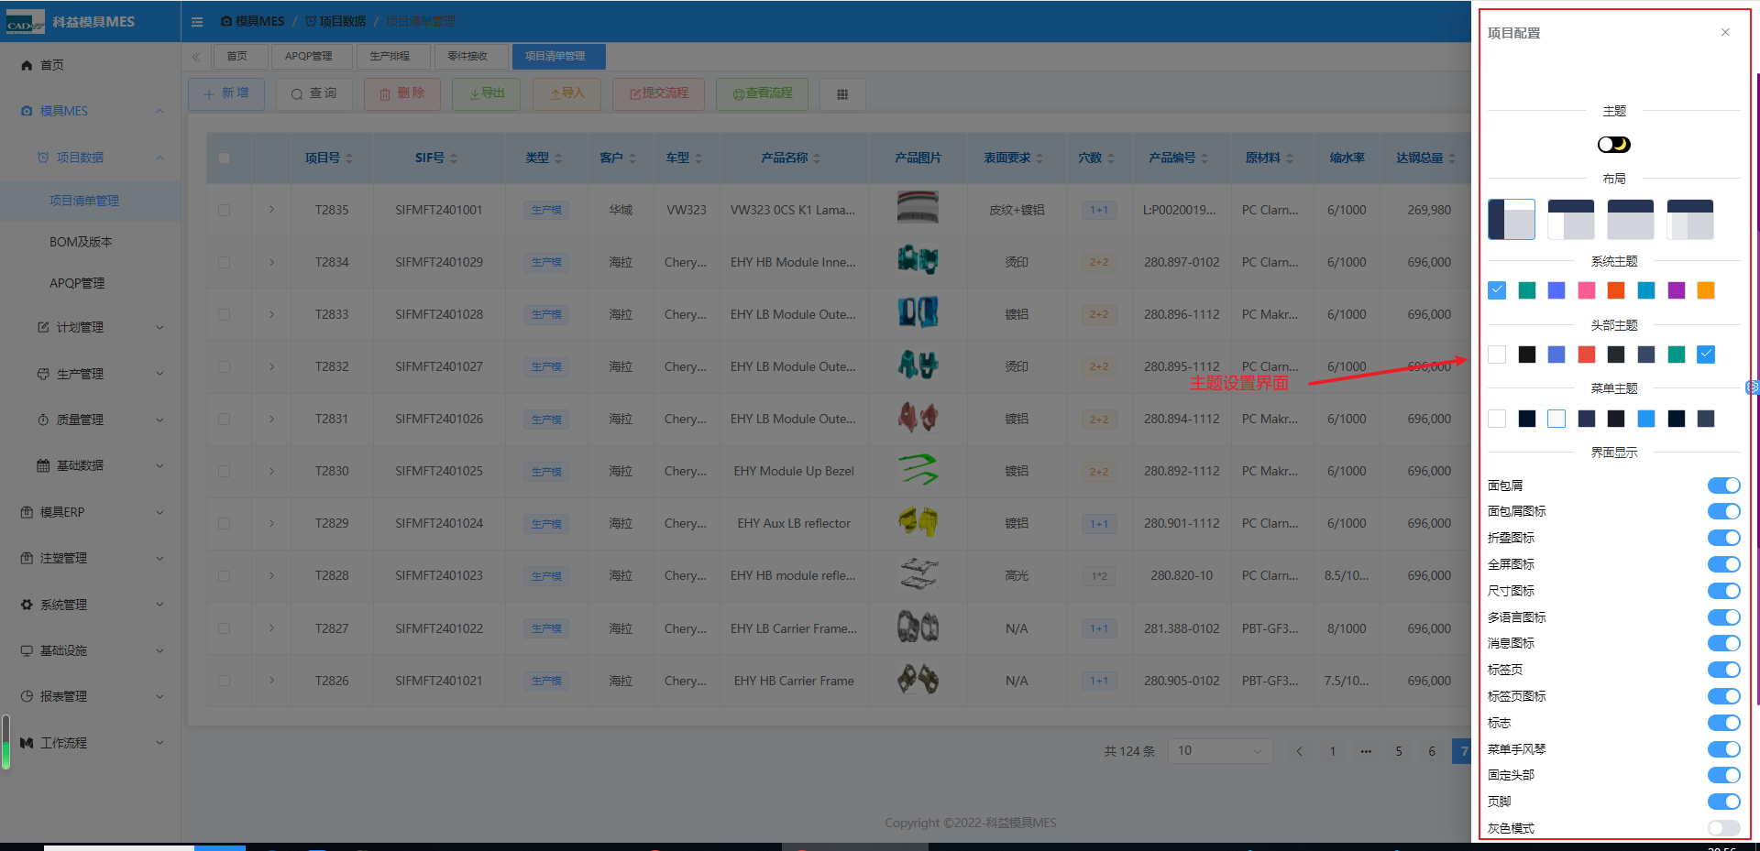The image size is (1760, 851).
Task: Open the product image thumbnail for T2832
Action: point(918,366)
